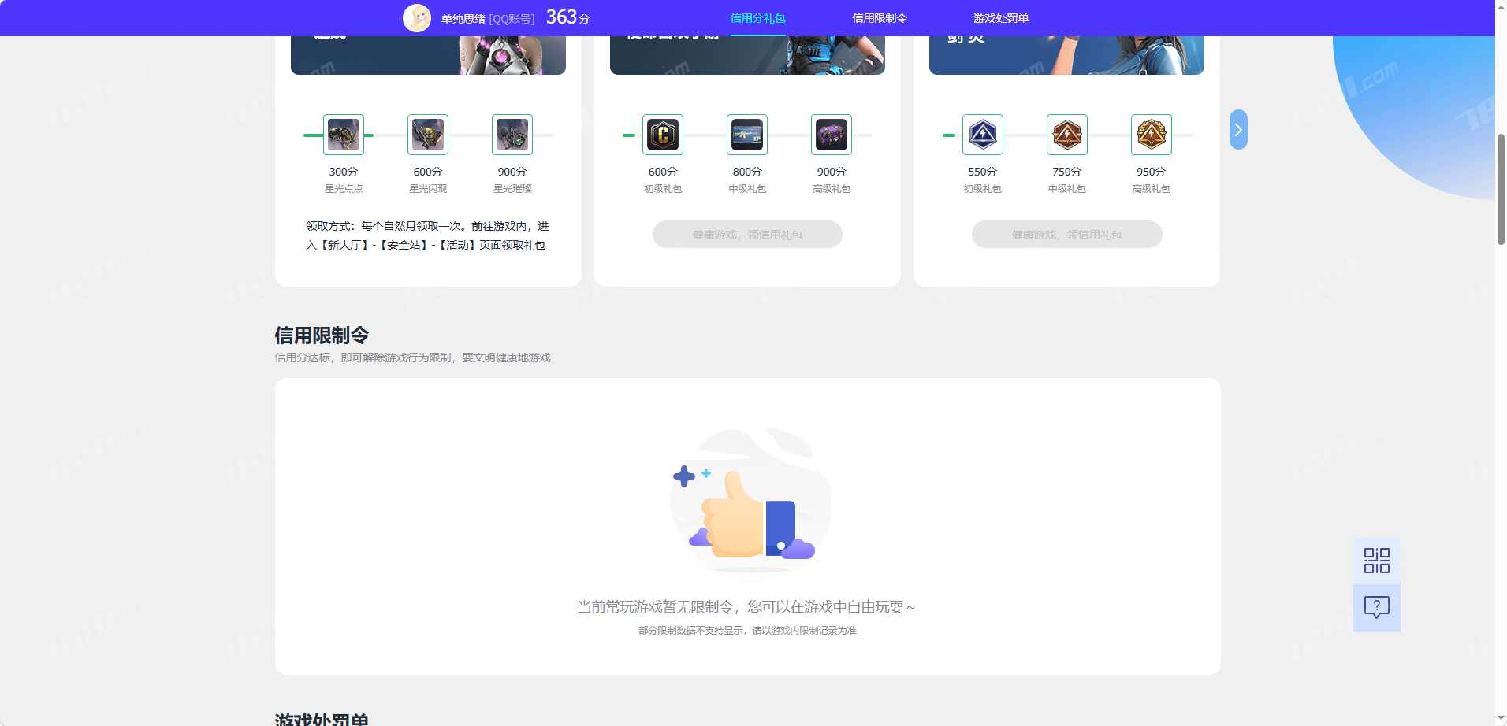Viewport: 1507px width, 726px height.
Task: Click 健康游戏，领信用礼包 button in middle card
Action: tap(747, 235)
